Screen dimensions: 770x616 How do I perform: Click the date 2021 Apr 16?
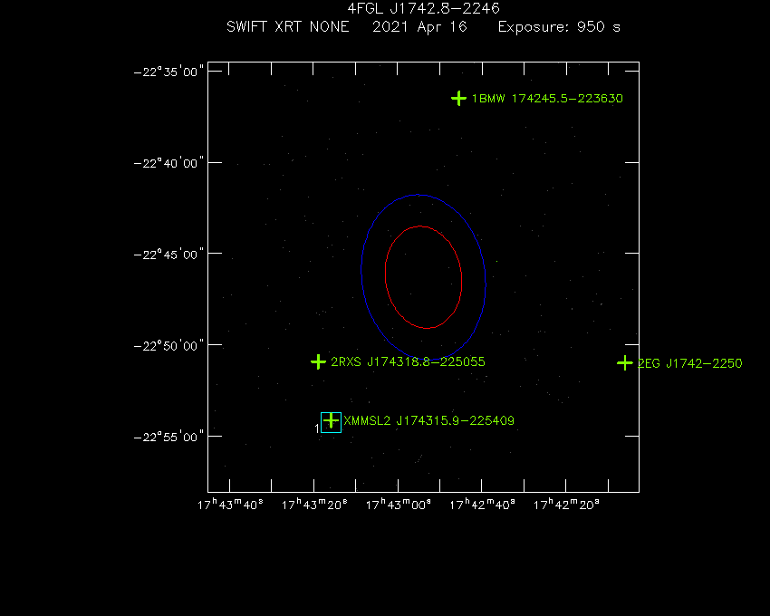click(x=419, y=27)
